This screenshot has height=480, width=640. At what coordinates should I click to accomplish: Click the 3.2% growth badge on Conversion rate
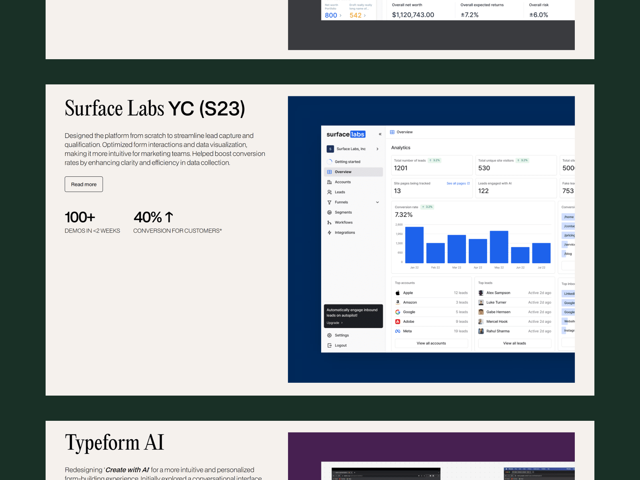pos(427,207)
